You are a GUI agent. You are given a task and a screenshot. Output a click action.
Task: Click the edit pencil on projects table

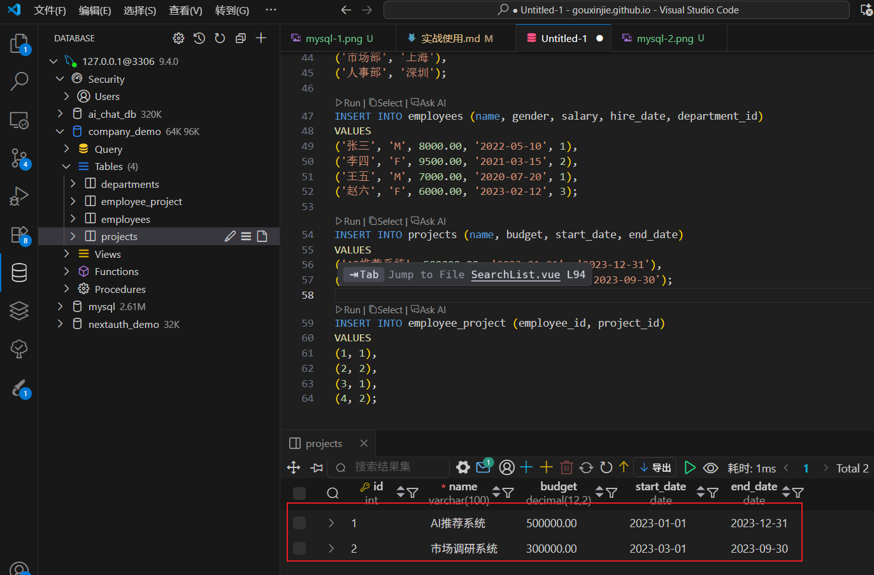230,236
